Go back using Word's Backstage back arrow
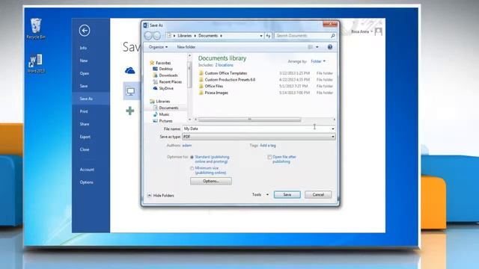479x269 pixels. (x=85, y=31)
